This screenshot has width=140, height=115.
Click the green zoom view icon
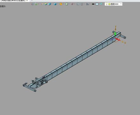click(x=36, y=4)
